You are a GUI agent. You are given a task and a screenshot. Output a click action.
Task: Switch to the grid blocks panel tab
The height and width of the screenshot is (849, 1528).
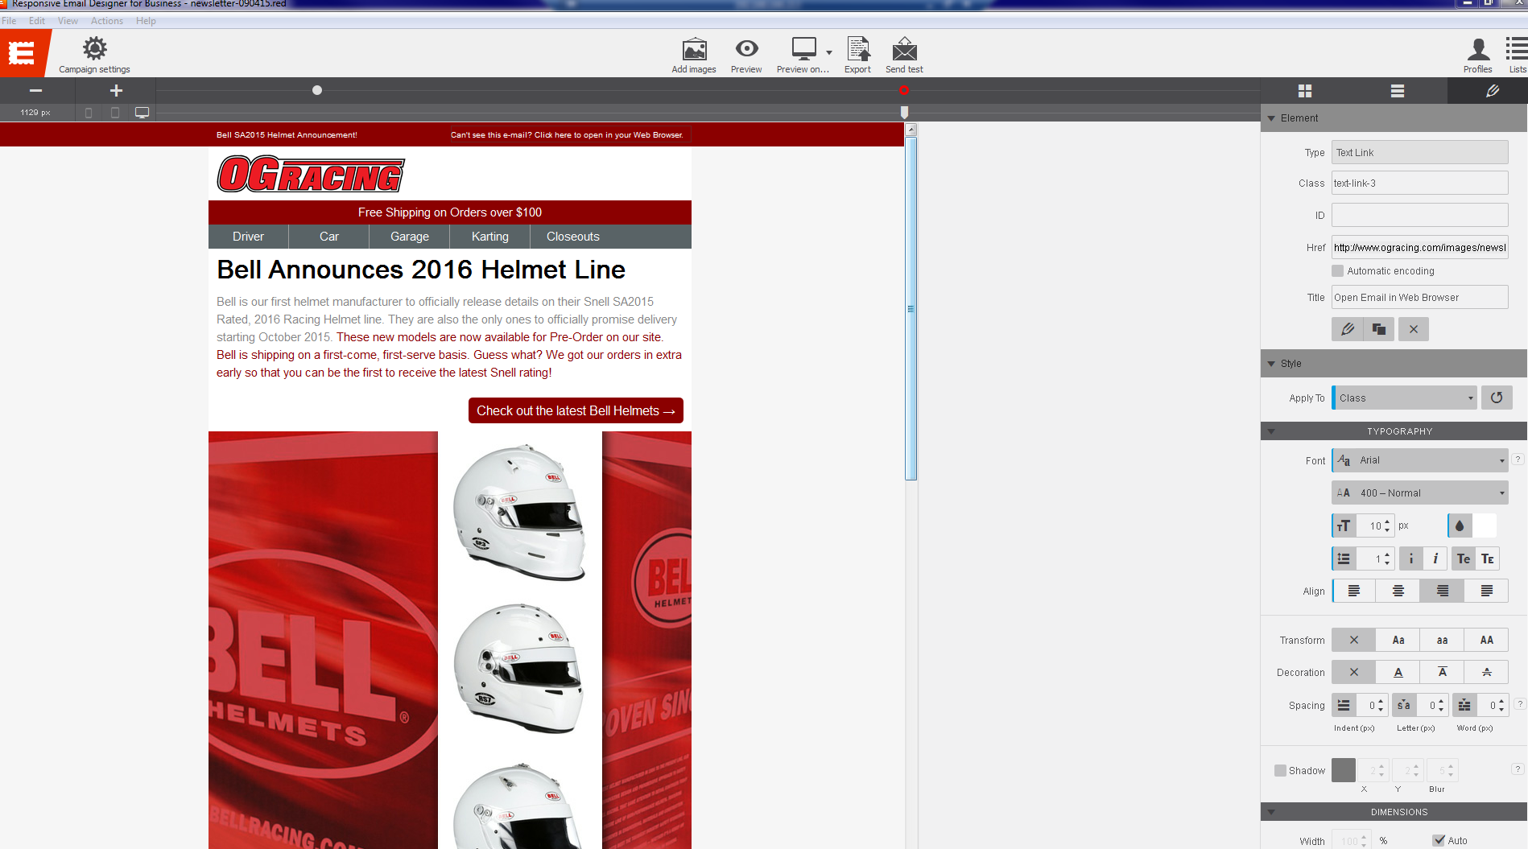coord(1305,91)
